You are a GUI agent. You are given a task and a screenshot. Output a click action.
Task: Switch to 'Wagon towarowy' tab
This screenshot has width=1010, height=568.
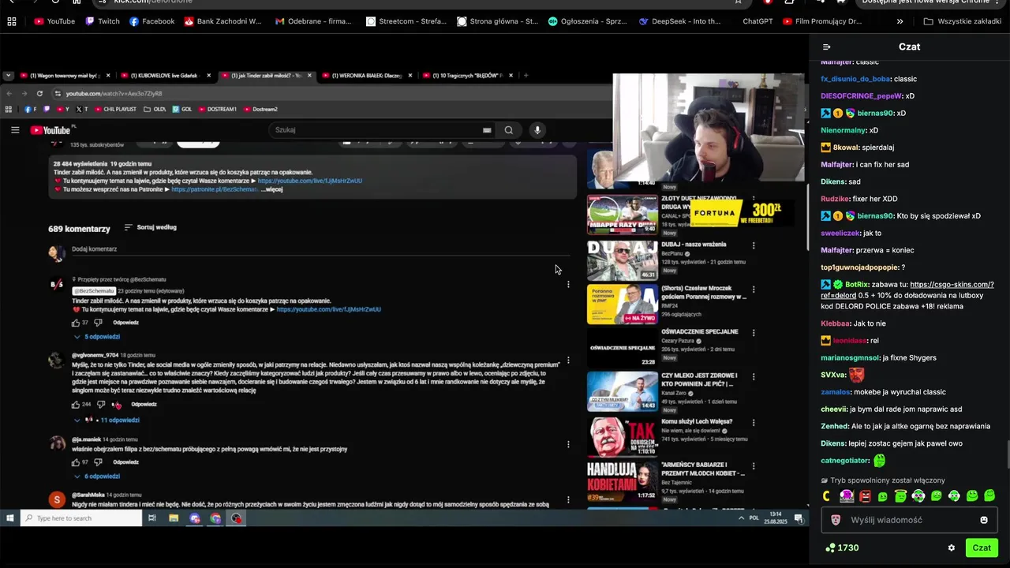[x=65, y=76]
